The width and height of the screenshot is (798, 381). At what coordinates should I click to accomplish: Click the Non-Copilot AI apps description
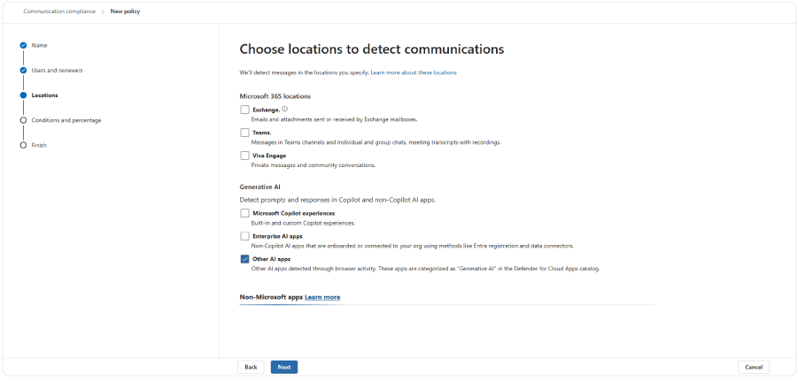point(413,246)
